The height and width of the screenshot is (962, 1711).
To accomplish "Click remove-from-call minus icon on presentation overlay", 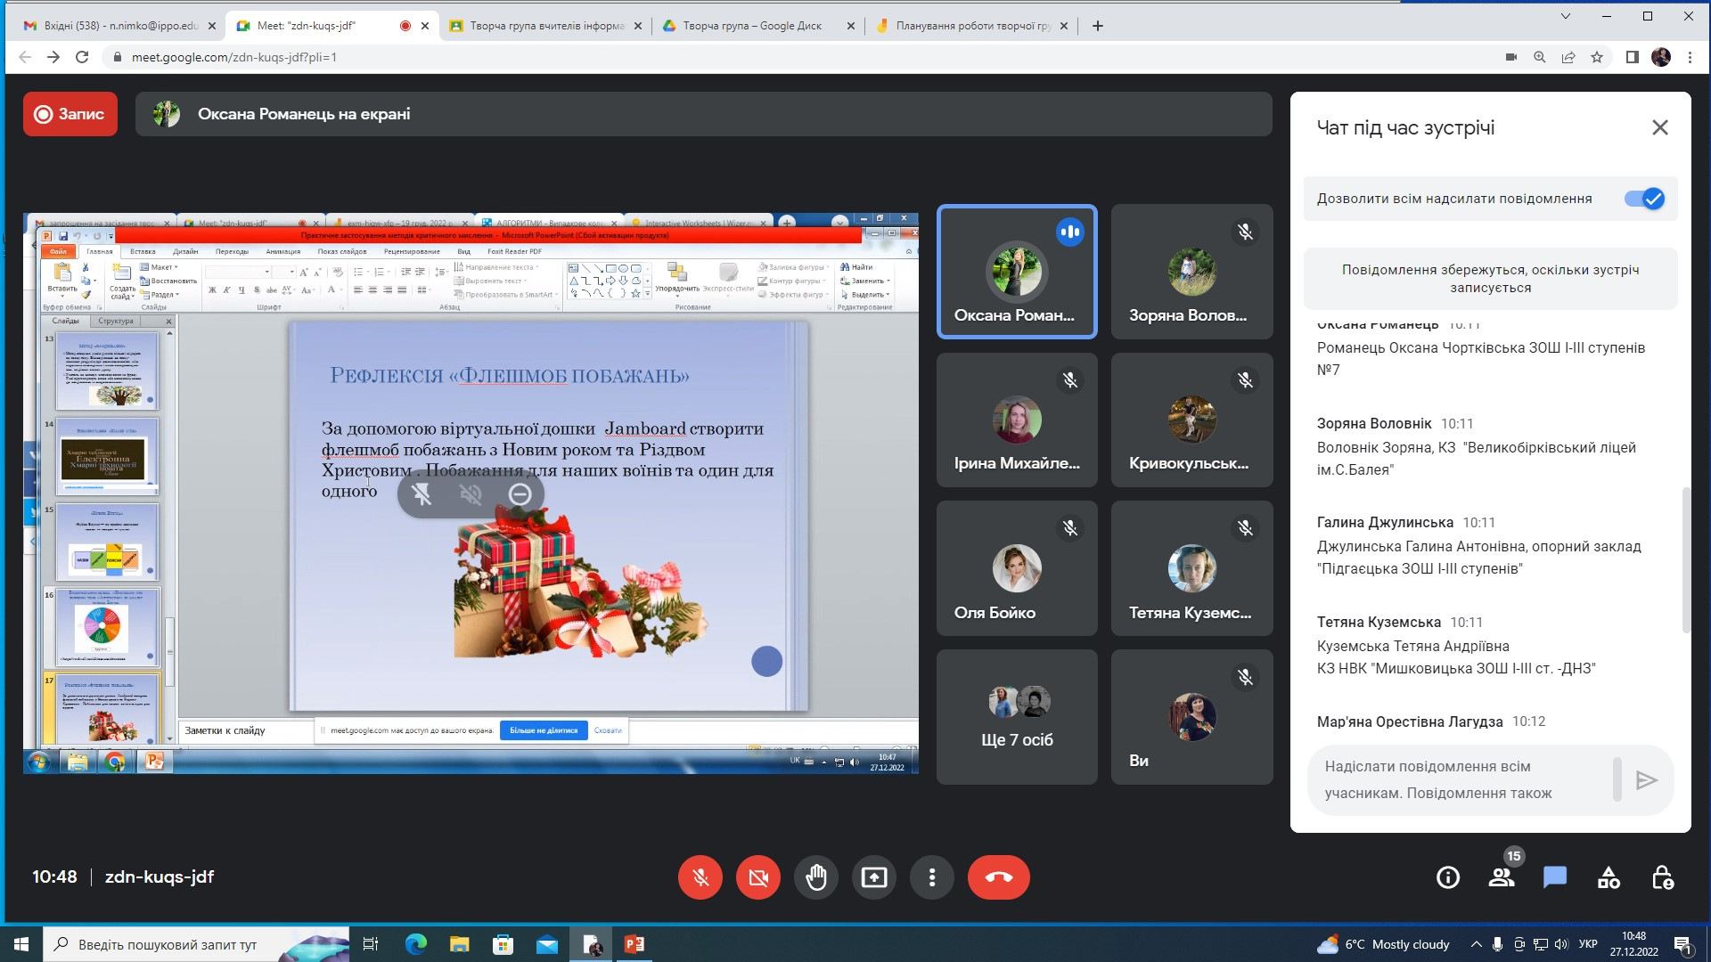I will [520, 494].
